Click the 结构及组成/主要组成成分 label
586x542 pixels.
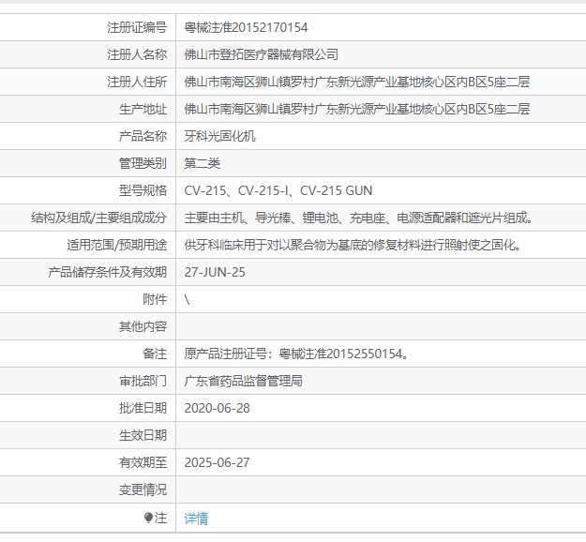pyautogui.click(x=98, y=218)
